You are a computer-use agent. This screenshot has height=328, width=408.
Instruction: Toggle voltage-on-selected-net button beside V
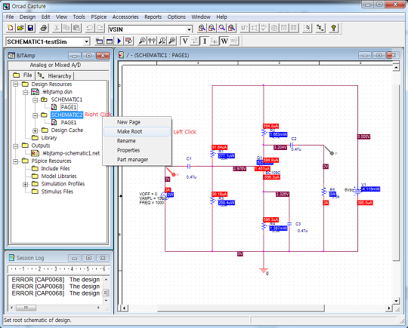195,41
